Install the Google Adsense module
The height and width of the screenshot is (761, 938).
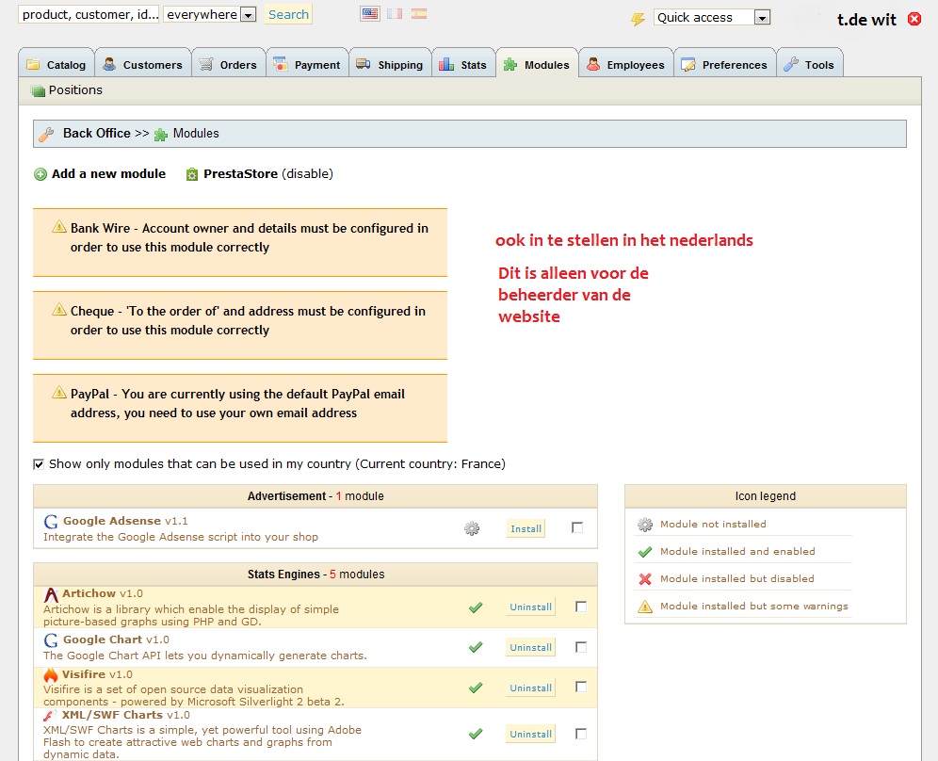click(526, 528)
